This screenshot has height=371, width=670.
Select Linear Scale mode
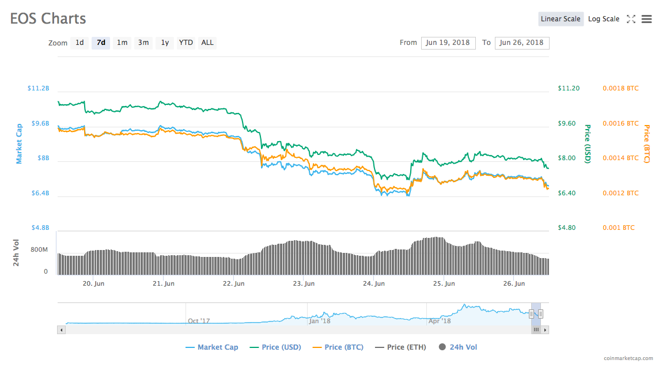point(561,18)
